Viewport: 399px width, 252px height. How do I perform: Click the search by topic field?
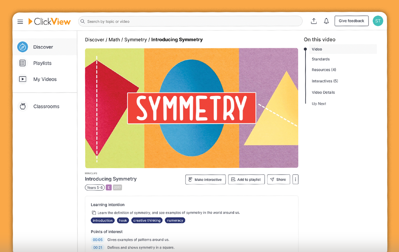tap(190, 22)
